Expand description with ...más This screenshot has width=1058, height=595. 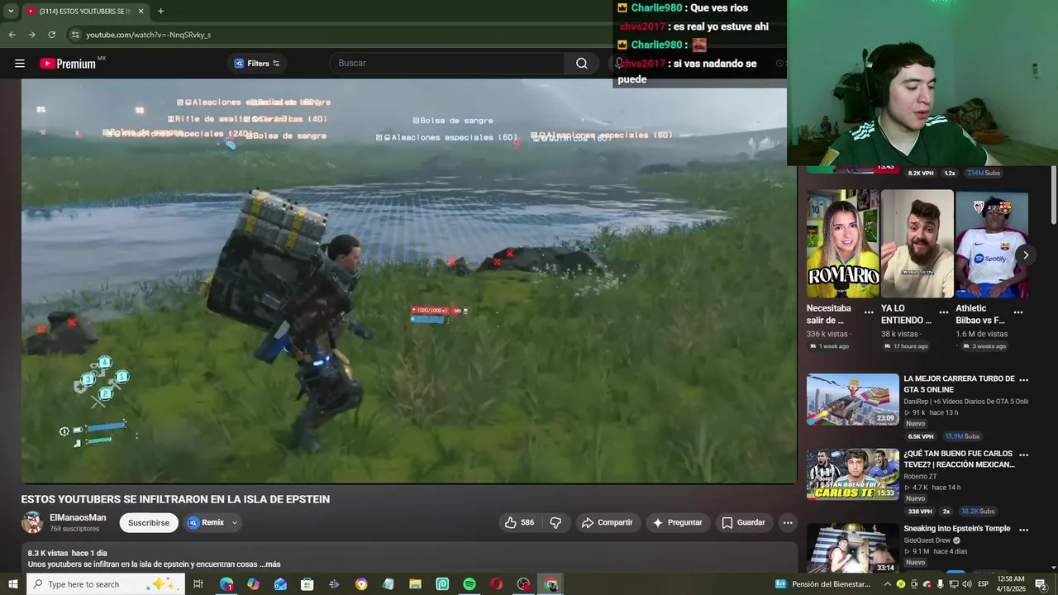pos(269,564)
